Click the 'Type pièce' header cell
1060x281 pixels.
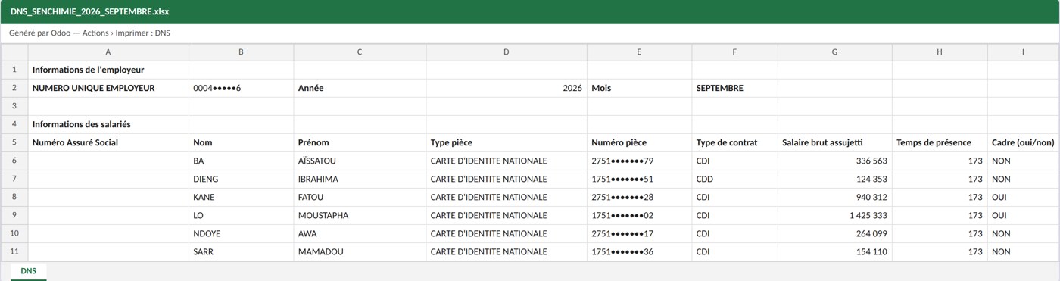tap(507, 142)
